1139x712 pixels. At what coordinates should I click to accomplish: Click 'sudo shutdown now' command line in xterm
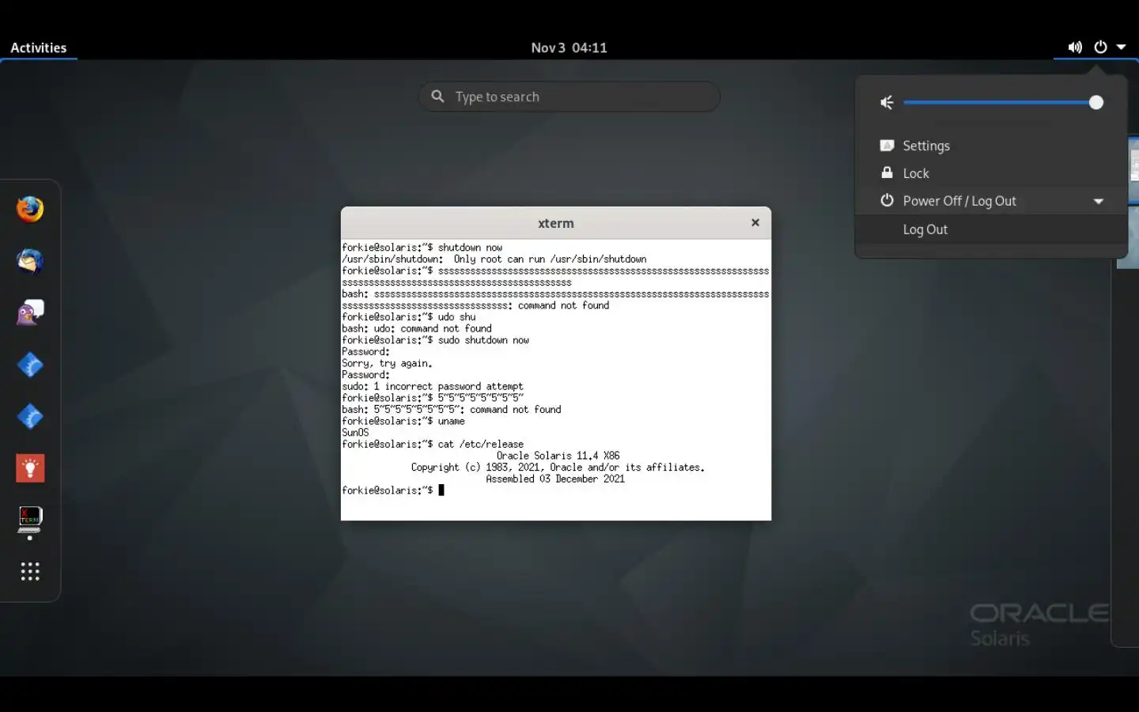coord(436,340)
